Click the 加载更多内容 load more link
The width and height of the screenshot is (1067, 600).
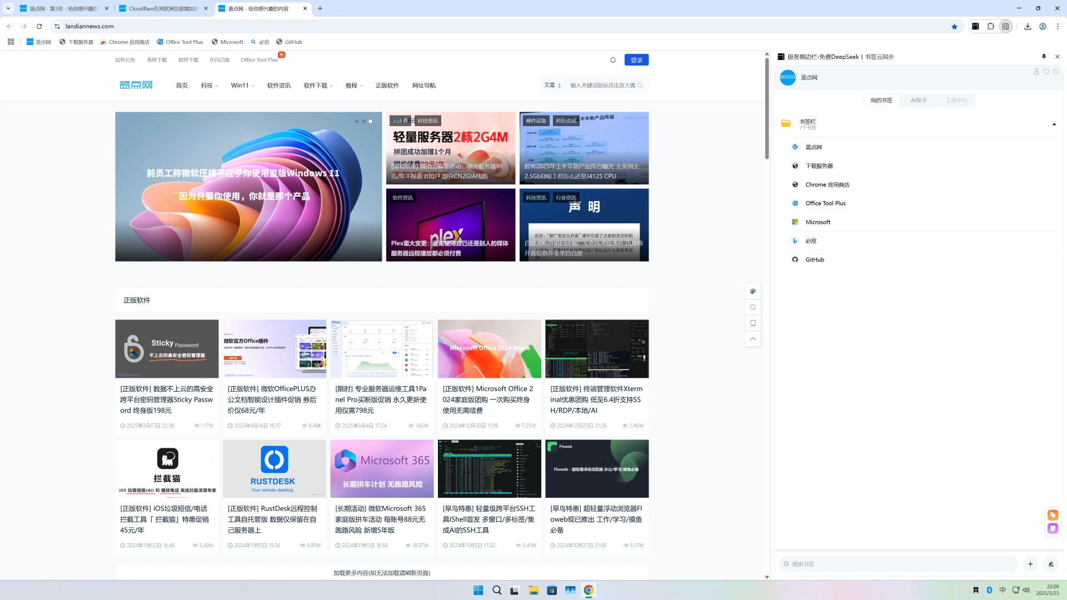(x=382, y=573)
